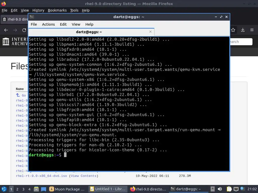Click the terminal prompt dartz@eggs
Screen dimensions: 258x193
coord(41,155)
